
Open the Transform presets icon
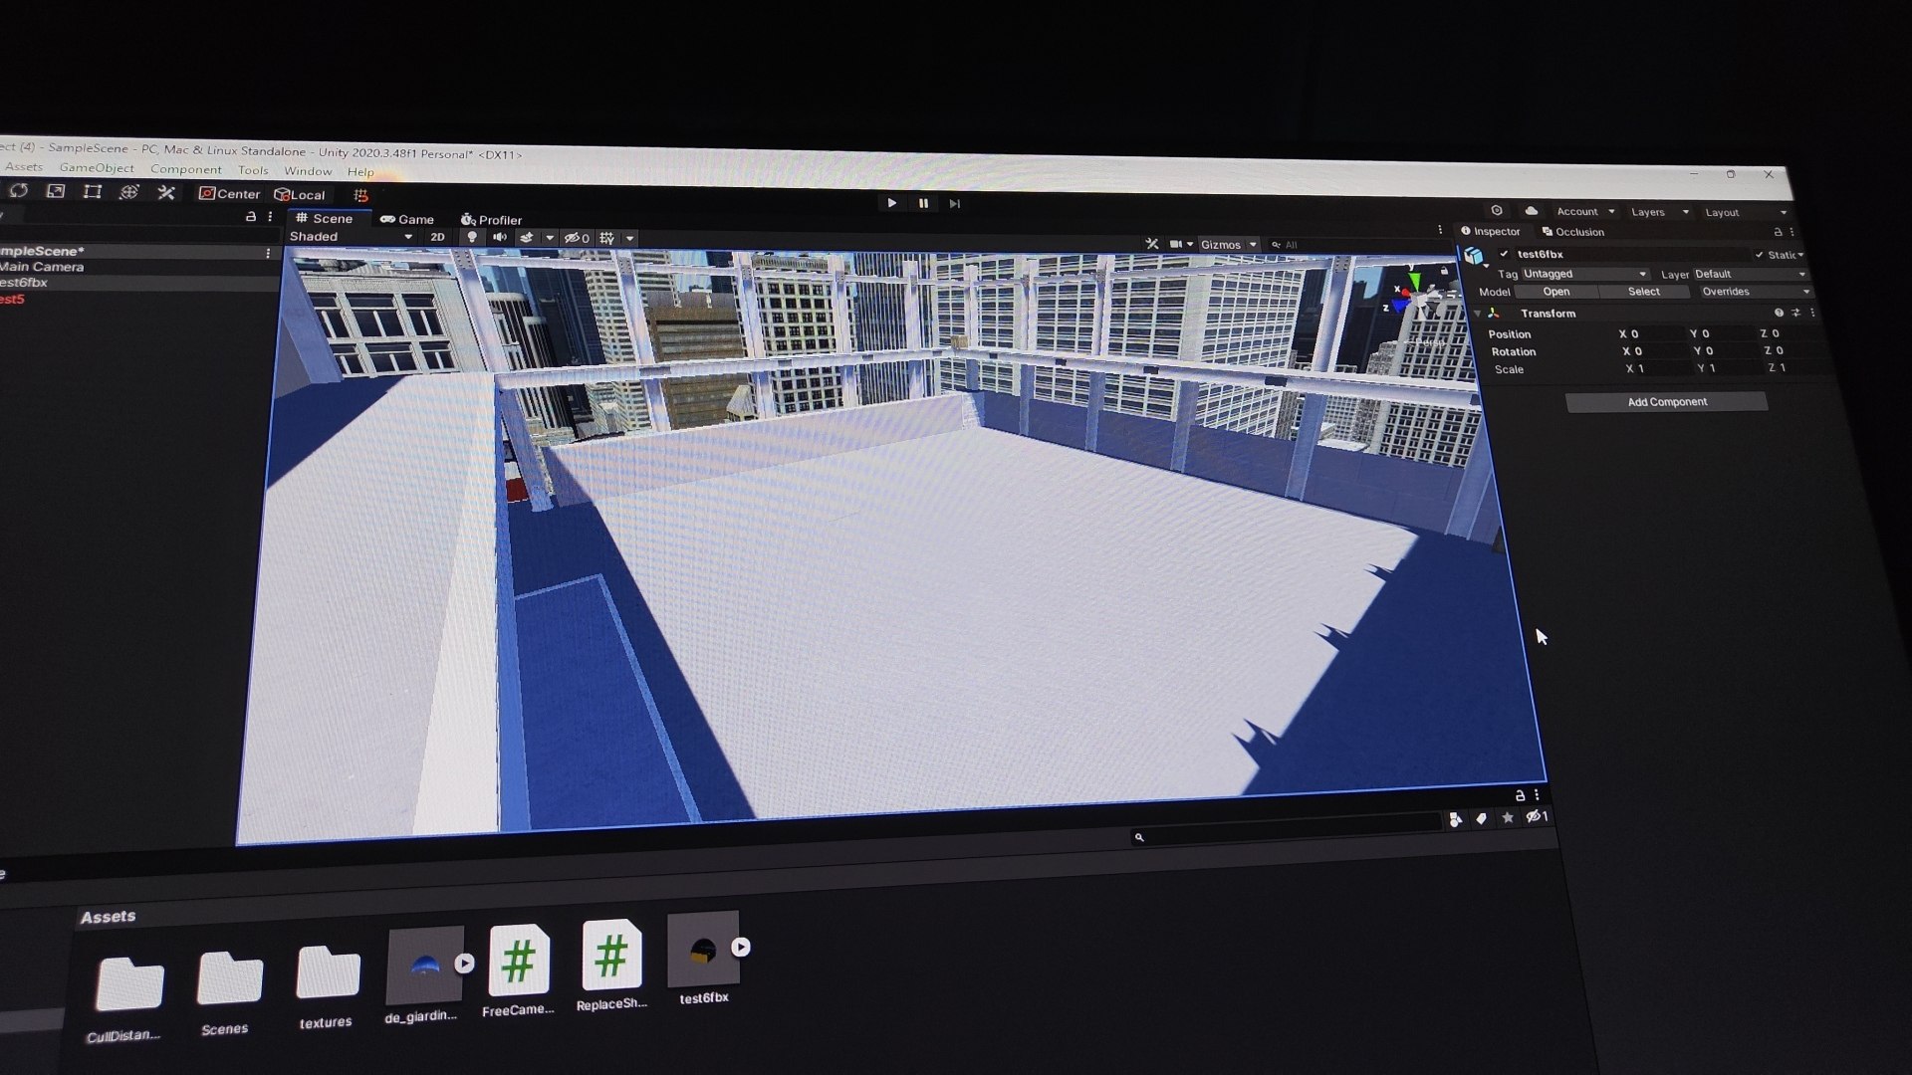tap(1795, 313)
